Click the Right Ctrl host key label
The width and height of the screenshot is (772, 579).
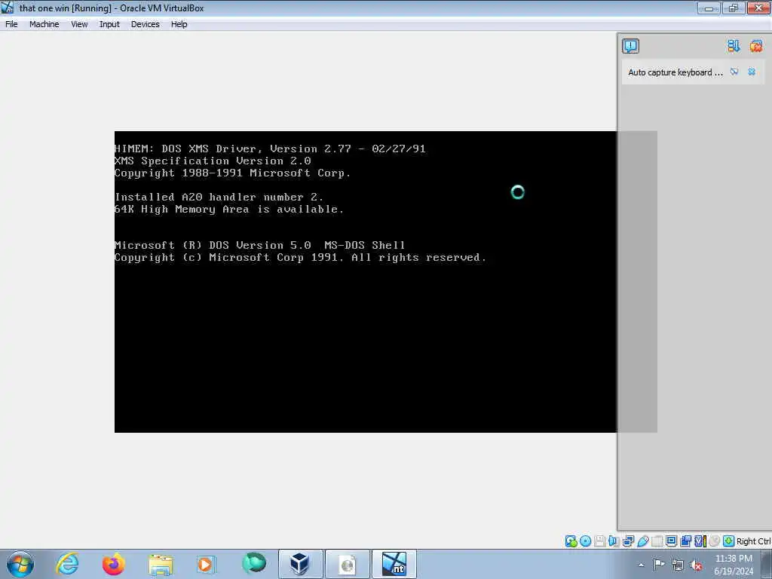pyautogui.click(x=753, y=541)
